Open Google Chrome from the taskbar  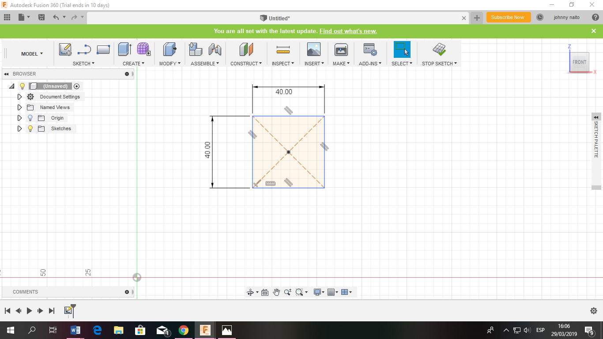point(184,330)
